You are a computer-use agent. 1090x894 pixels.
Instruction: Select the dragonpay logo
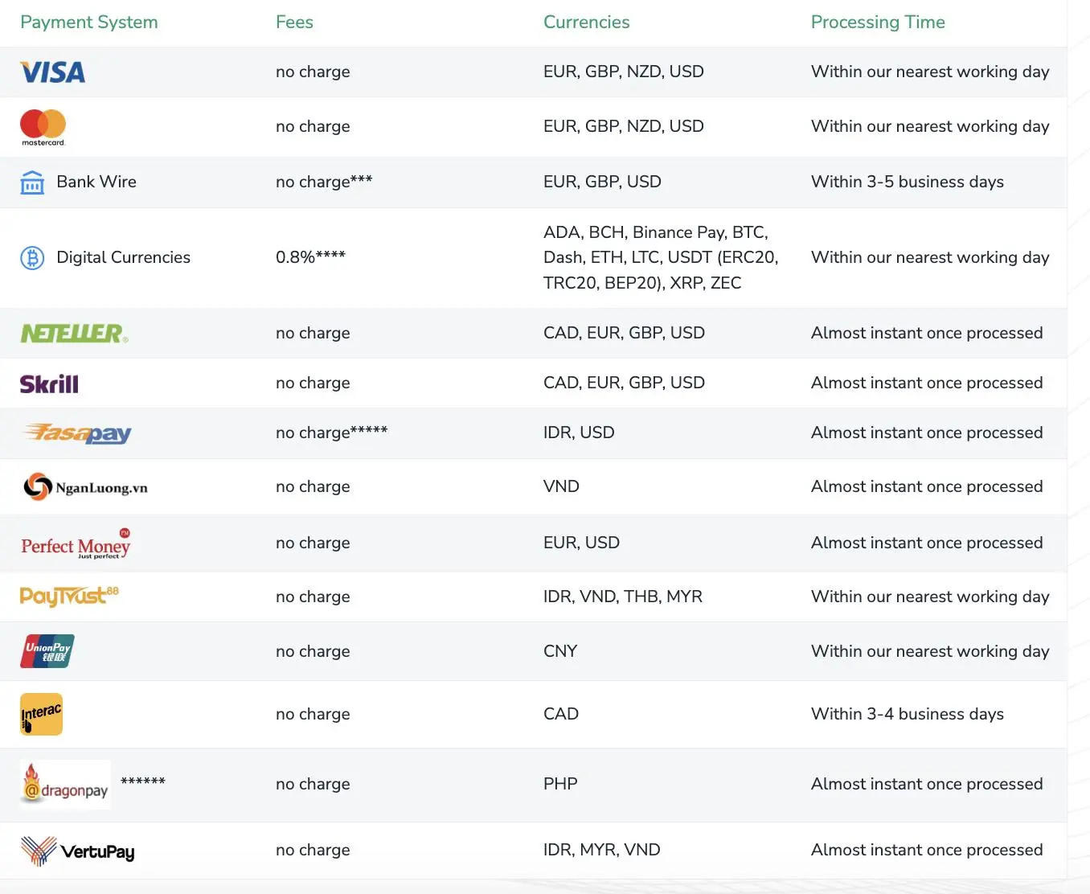tap(65, 785)
